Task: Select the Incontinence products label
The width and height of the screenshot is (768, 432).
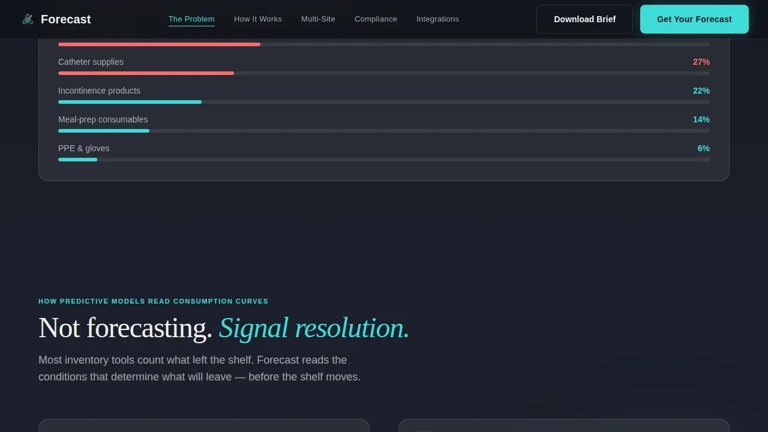Action: [x=99, y=91]
